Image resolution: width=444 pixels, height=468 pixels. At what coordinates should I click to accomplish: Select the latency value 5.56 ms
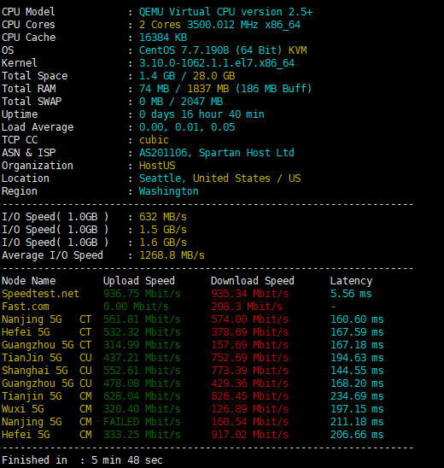coord(351,294)
